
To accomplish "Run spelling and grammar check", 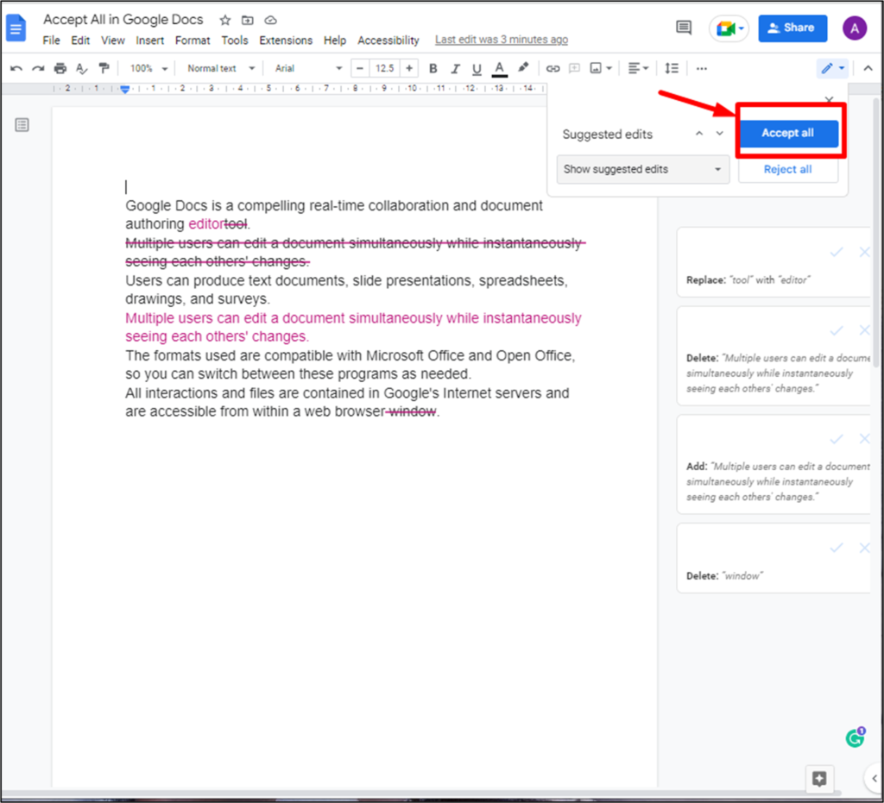I will point(82,69).
